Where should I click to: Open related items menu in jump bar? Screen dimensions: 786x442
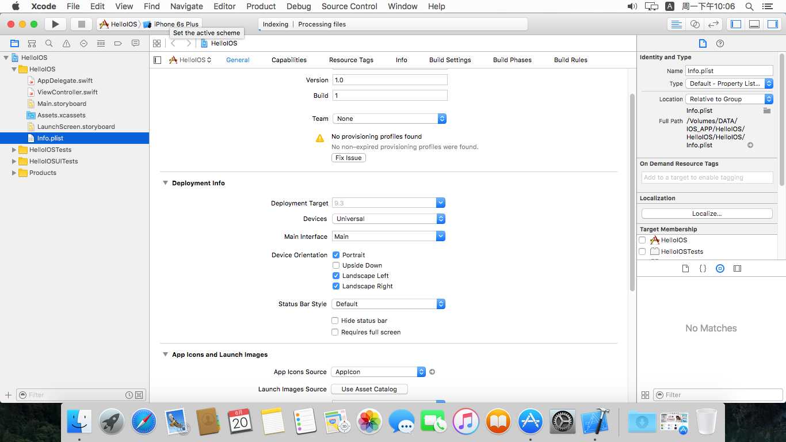[157, 44]
